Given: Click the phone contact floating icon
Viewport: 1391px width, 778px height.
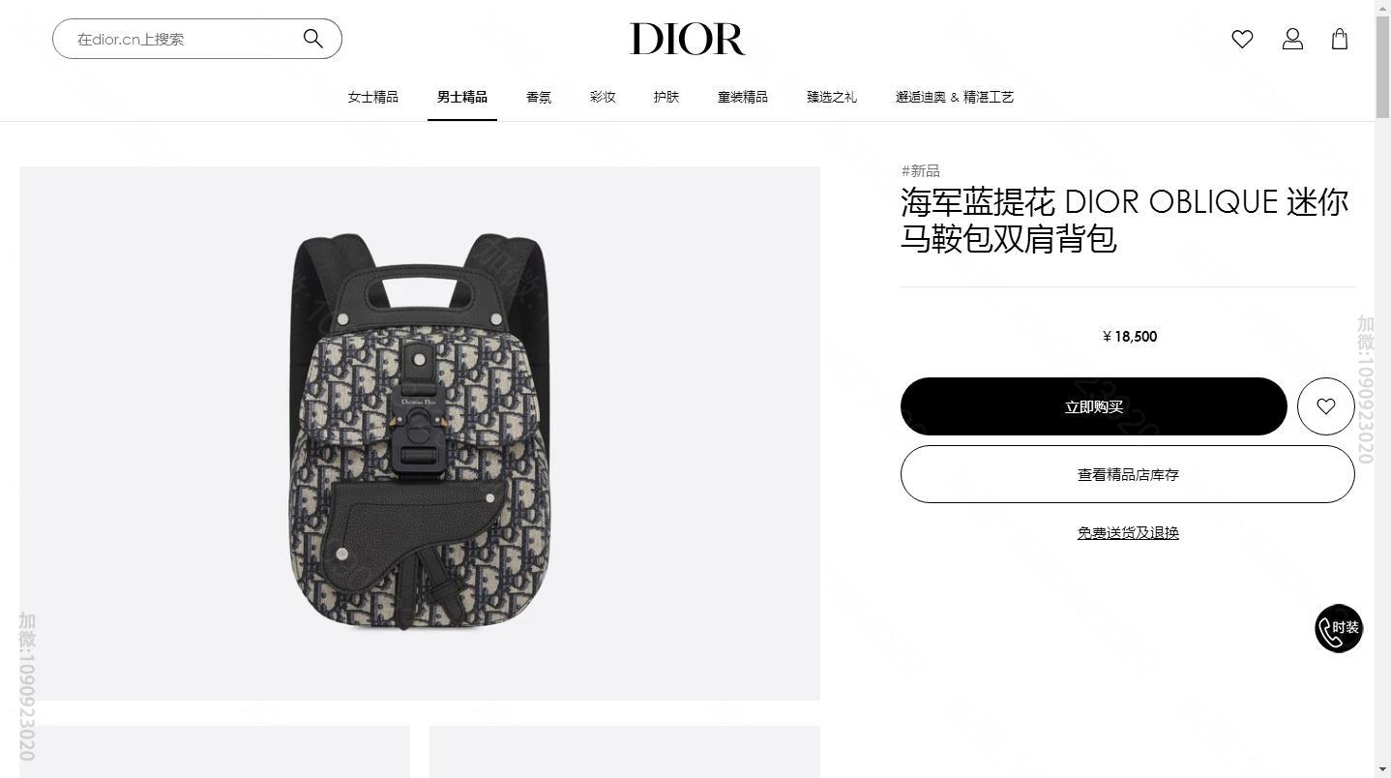Looking at the screenshot, I should 1339,628.
